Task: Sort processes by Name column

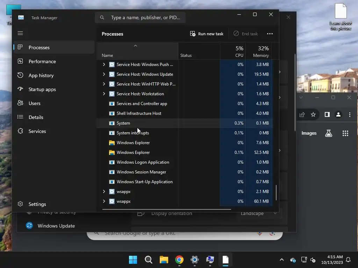Action: click(x=137, y=51)
